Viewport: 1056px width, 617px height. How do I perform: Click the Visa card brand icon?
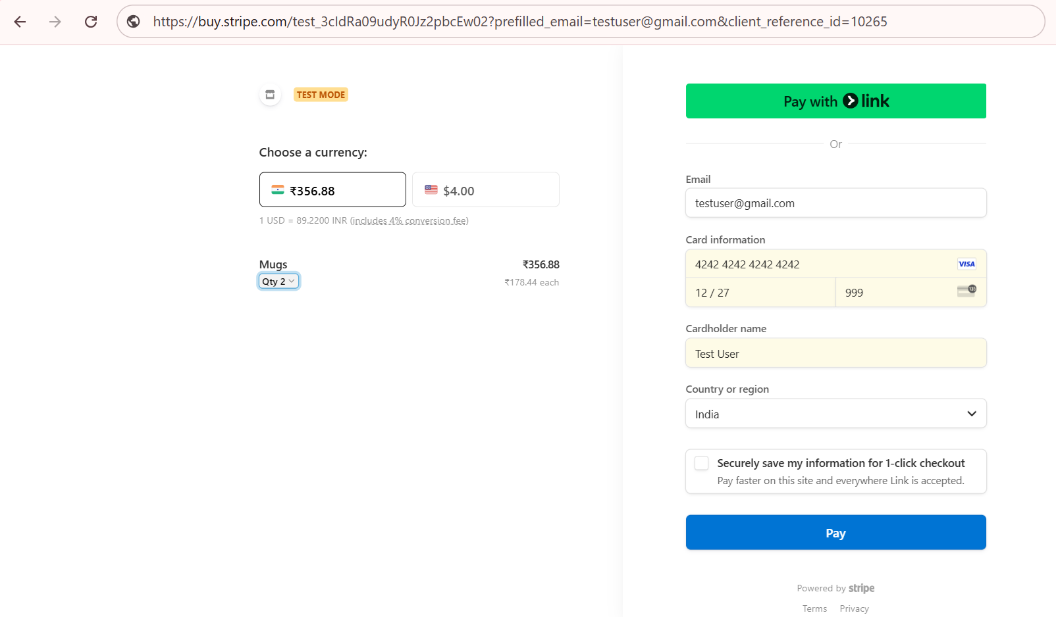click(966, 264)
